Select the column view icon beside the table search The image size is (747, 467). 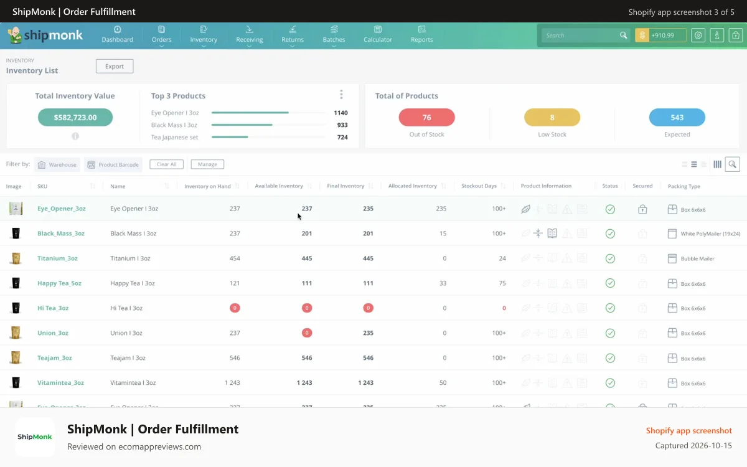[717, 164]
